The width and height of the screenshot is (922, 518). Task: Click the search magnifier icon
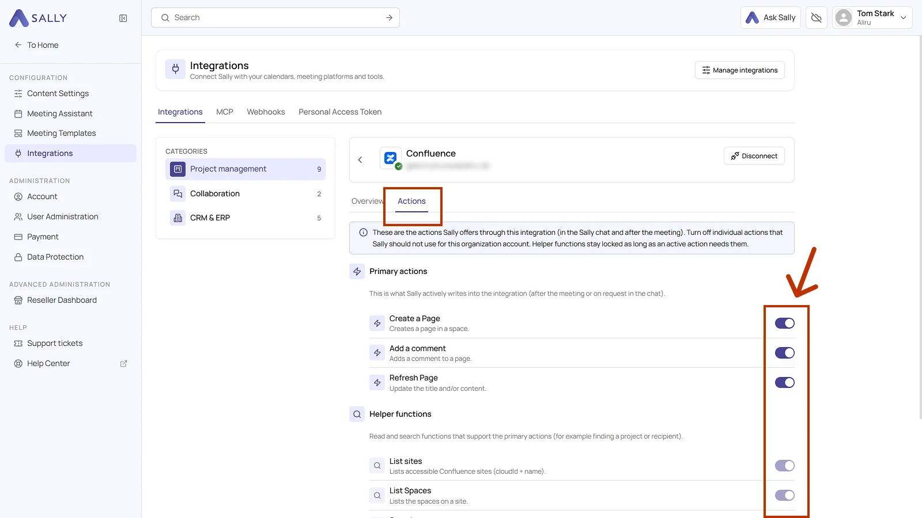tap(165, 18)
